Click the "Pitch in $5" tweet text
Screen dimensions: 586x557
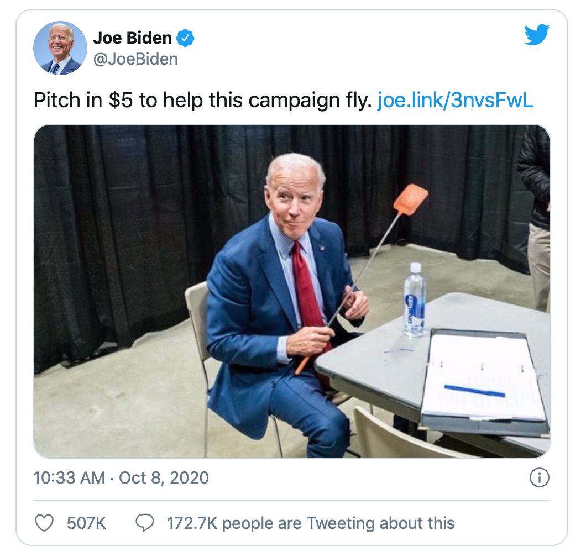[x=203, y=100]
